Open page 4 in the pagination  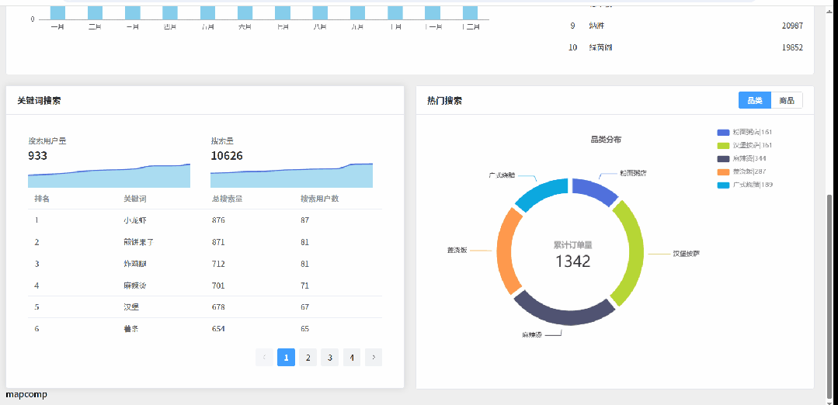352,358
